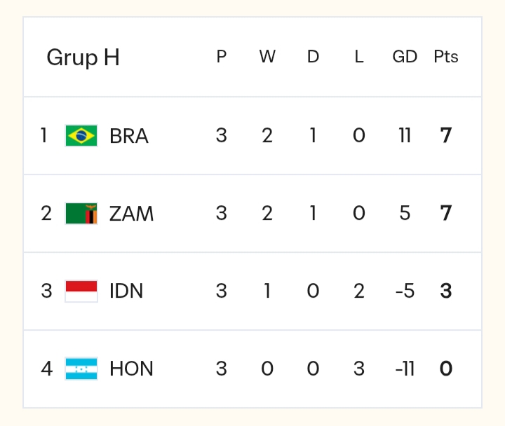The image size is (505, 426).
Task: Click the Indonesia flag icon
Action: click(81, 291)
